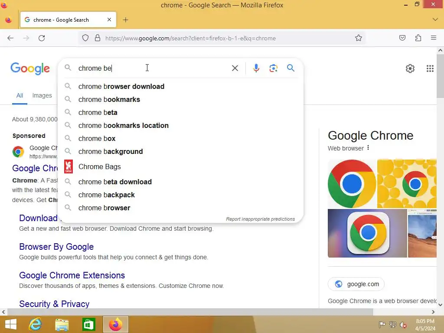Click the Chrome Bags red logo icon
444x333 pixels.
click(x=69, y=166)
